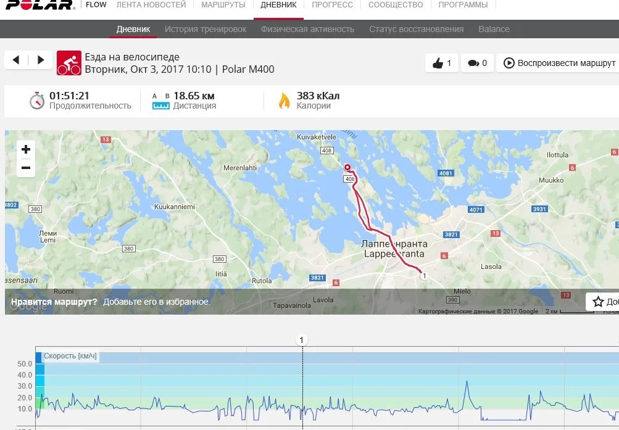Zoom out the map with minus
Viewport: 619px width, 430px height.
(x=26, y=168)
